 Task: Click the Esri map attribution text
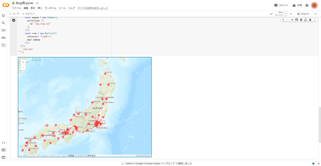coord(57,156)
